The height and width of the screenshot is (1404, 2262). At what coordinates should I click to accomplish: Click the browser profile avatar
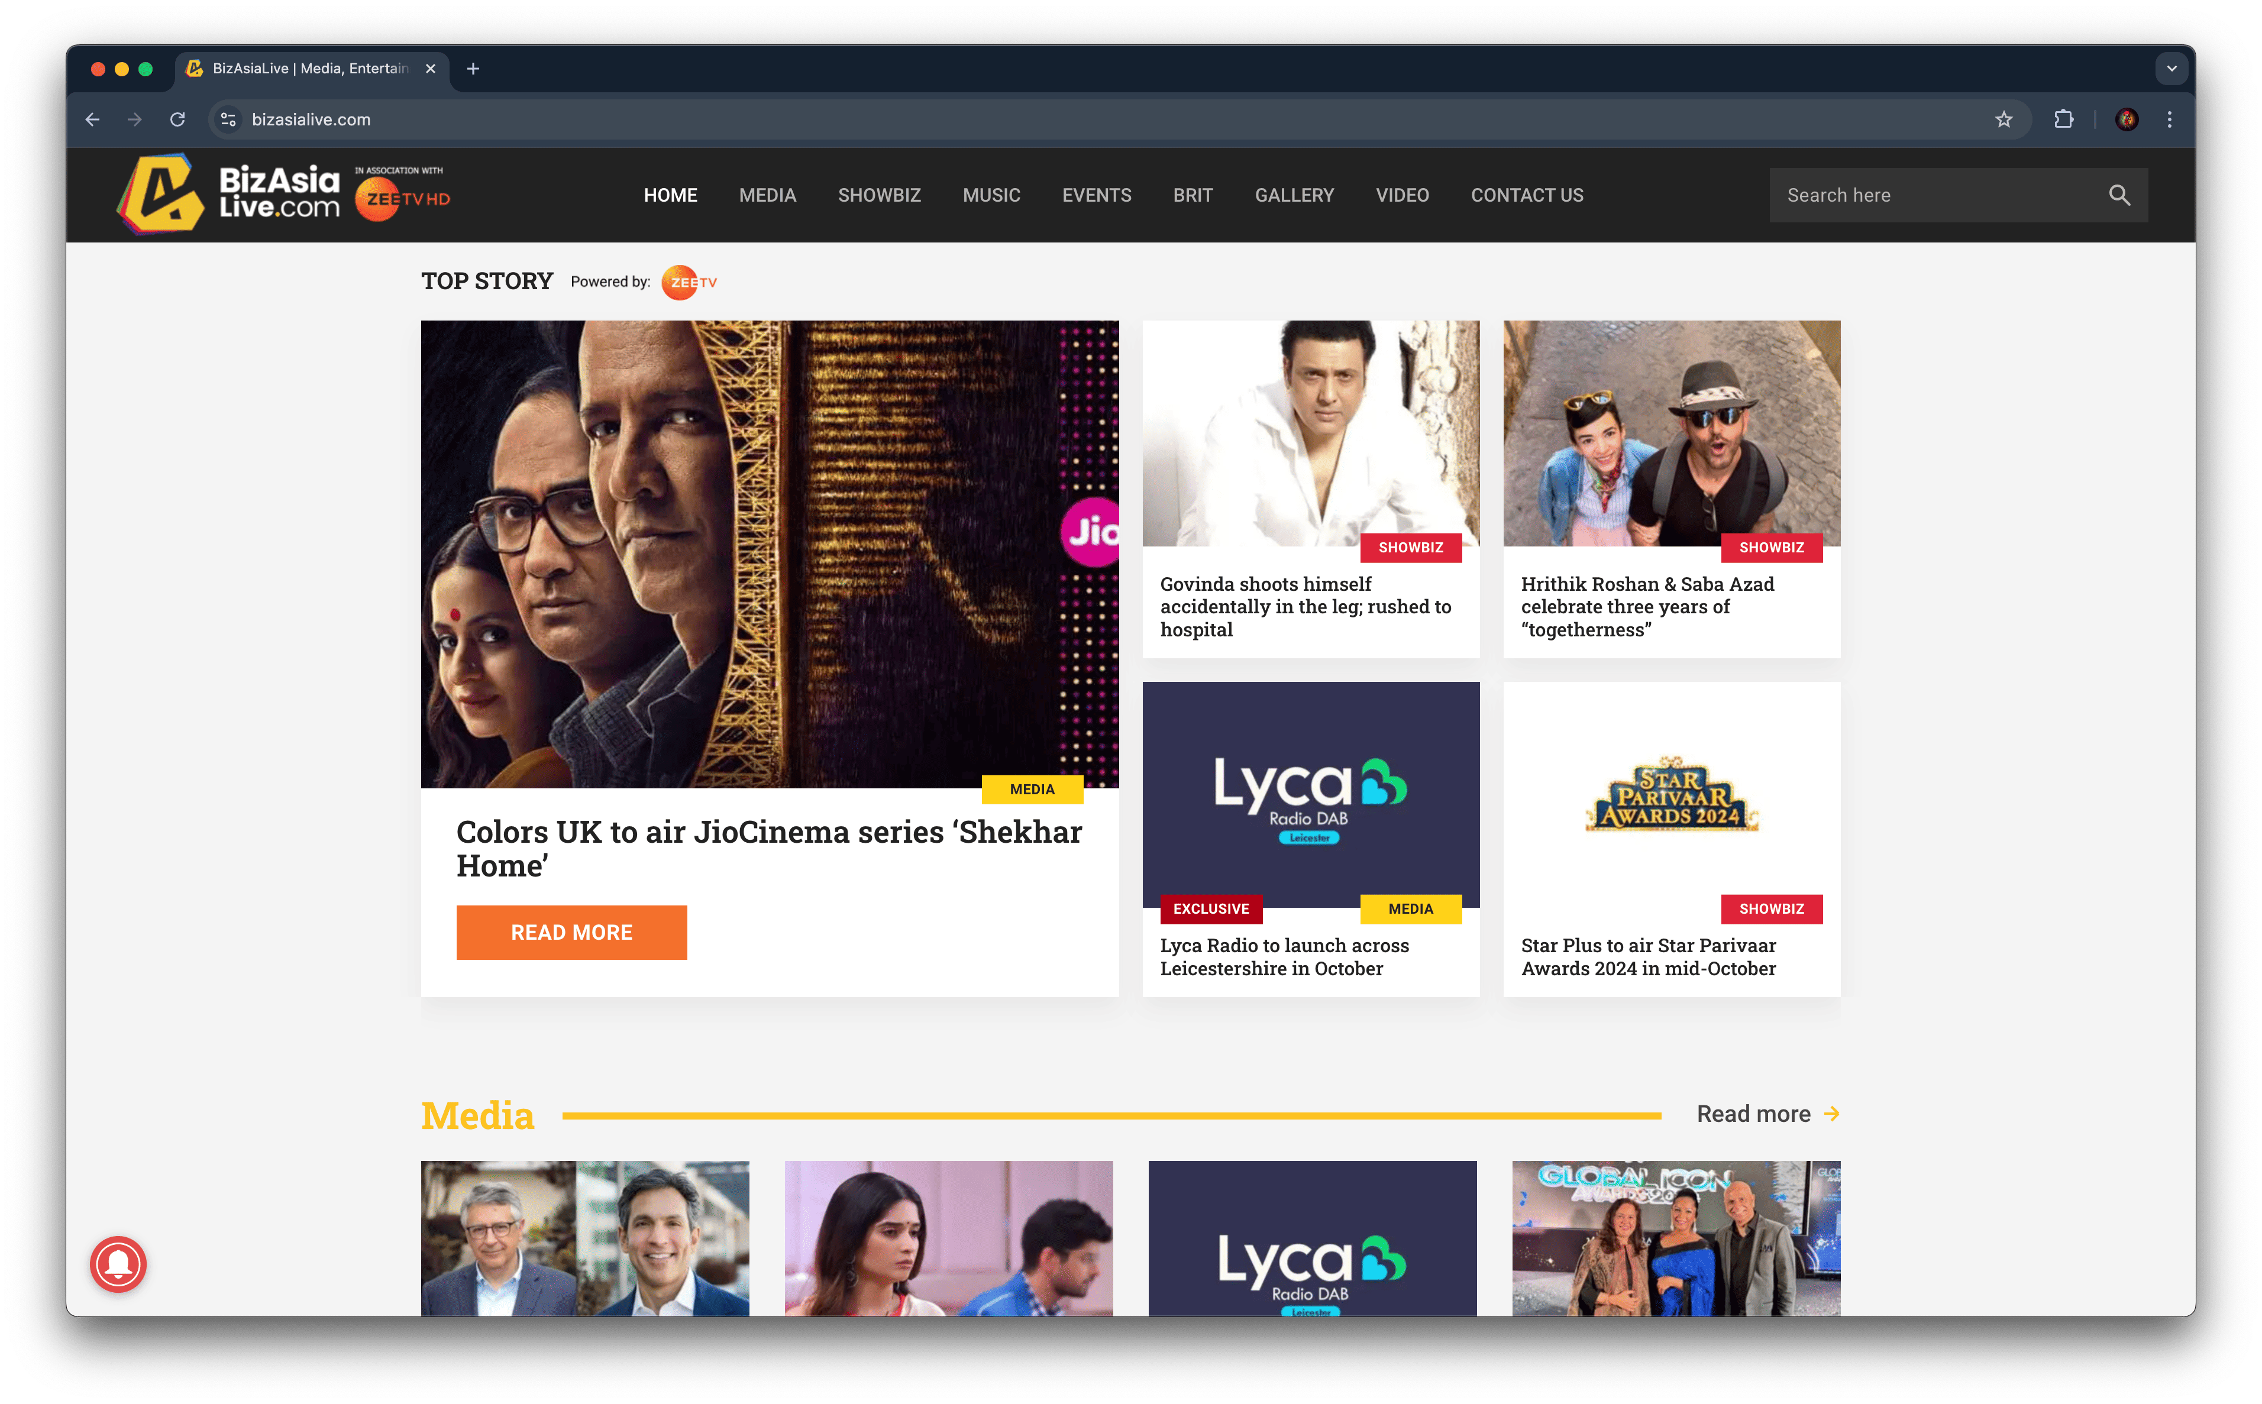2127,120
